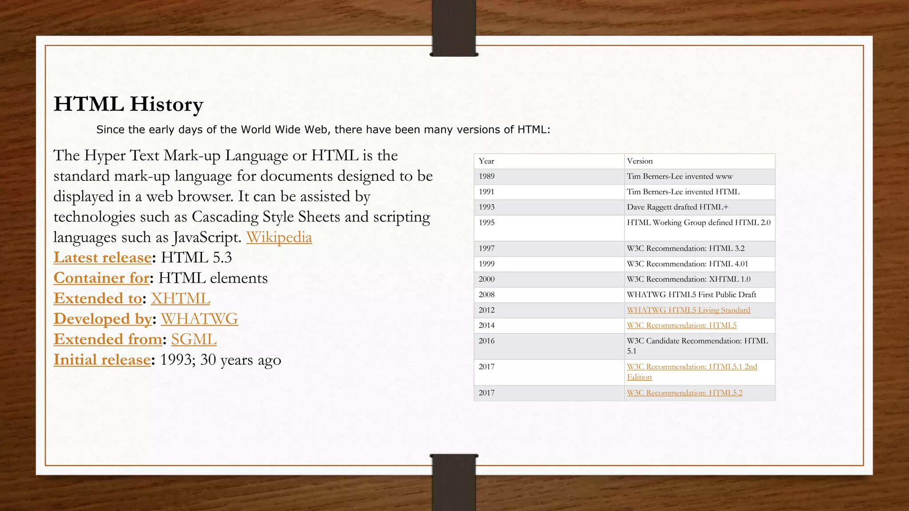This screenshot has width=909, height=511.
Task: Click the Latest release link
Action: pyautogui.click(x=103, y=258)
